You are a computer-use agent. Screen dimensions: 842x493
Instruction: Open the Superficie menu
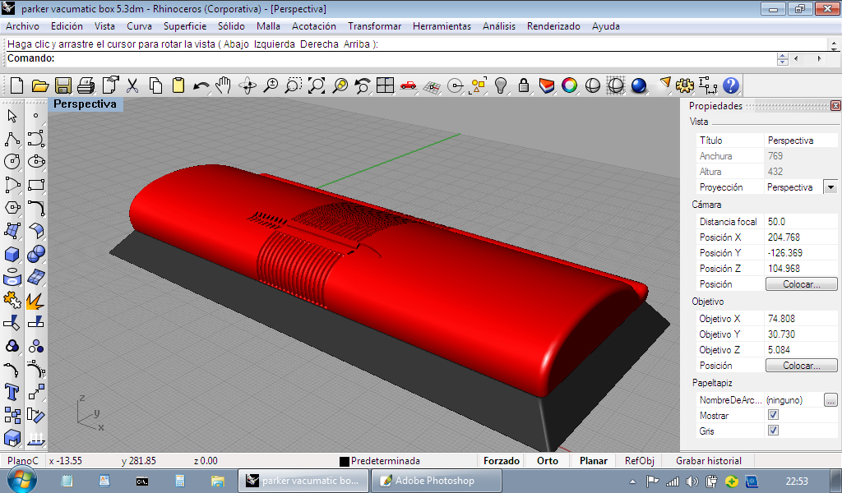pyautogui.click(x=185, y=26)
